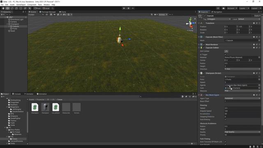Toggle Local handle rotation button
Viewport: 263px width, 148px height.
46,8
